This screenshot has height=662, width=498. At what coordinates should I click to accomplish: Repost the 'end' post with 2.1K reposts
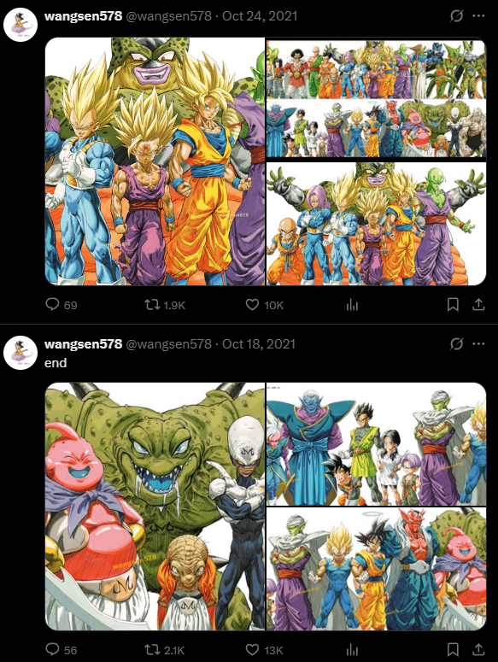[165, 649]
